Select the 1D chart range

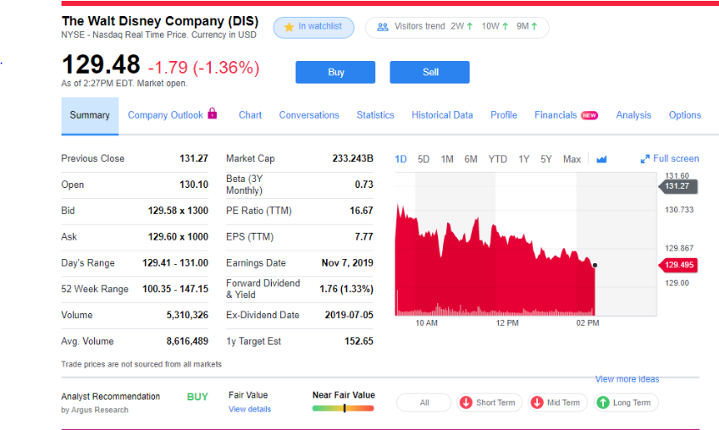point(401,159)
